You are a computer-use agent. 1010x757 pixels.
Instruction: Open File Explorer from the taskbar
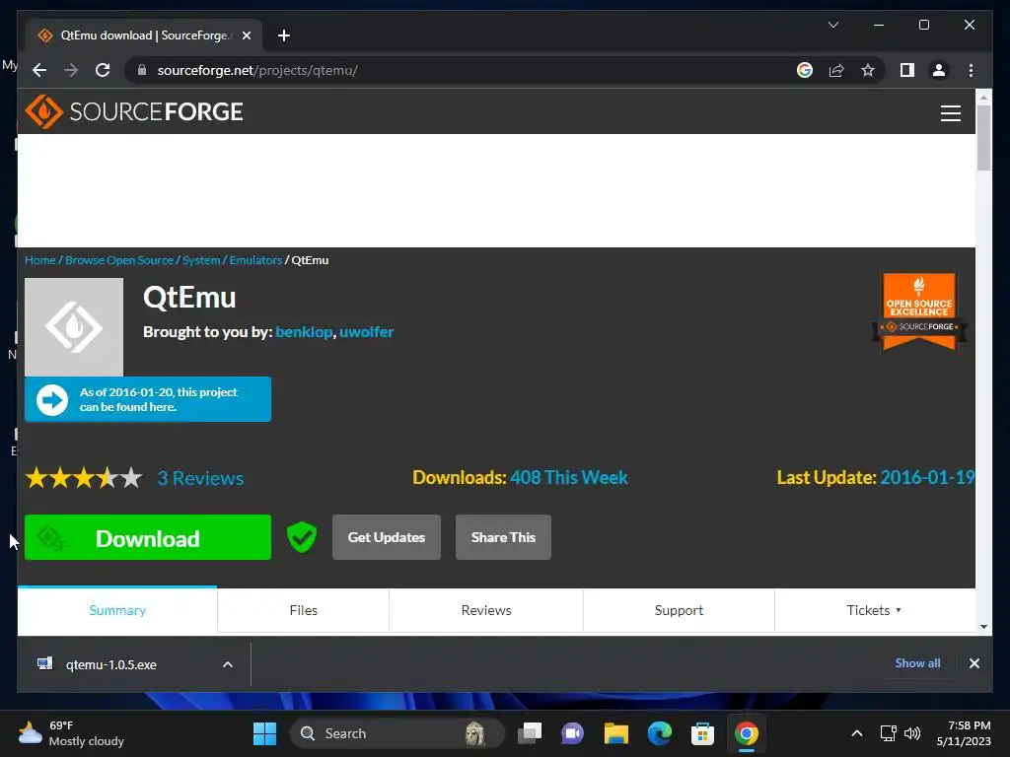[x=615, y=733]
